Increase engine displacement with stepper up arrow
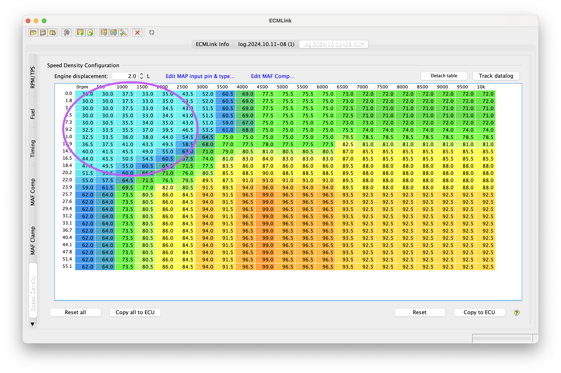 (x=142, y=74)
